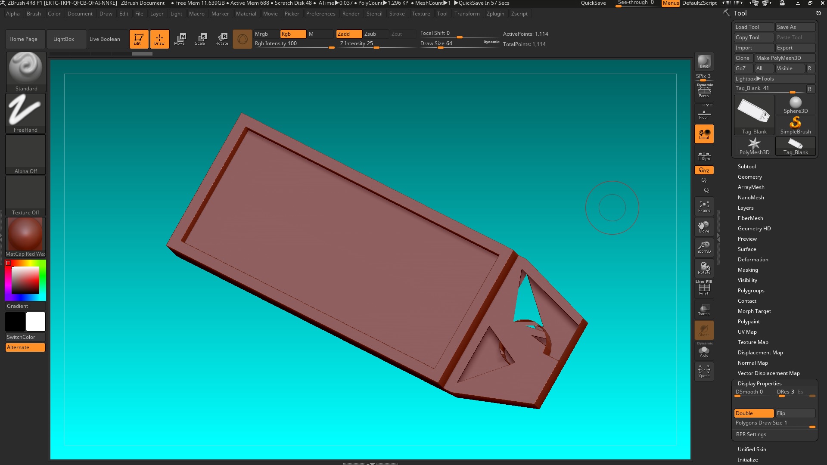Click the white secondary color swatch
Image resolution: width=827 pixels, height=465 pixels.
[36, 322]
